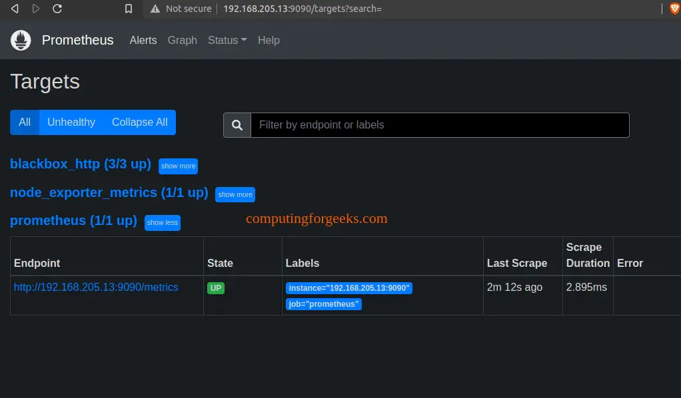Open the Graph page
The height and width of the screenshot is (398, 681).
[183, 40]
